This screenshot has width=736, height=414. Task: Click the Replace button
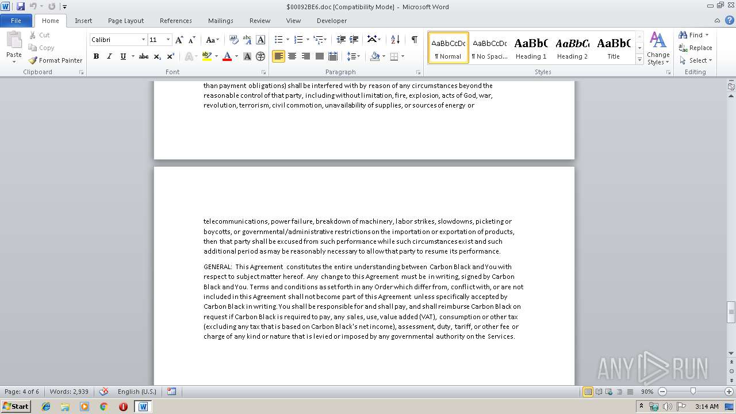pos(695,48)
